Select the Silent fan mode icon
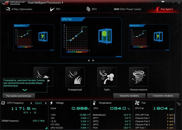The width and height of the screenshot is (182, 130). [43, 73]
